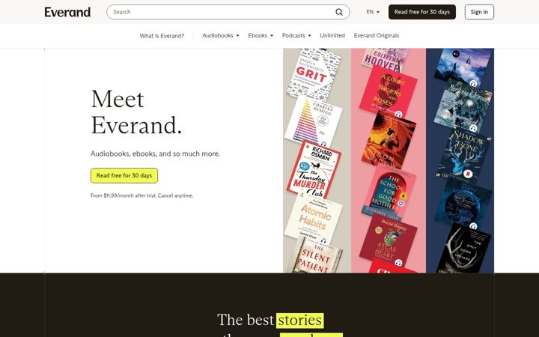Expand the Audiobooks menu
Viewport: 539px width, 337px height.
(221, 35)
